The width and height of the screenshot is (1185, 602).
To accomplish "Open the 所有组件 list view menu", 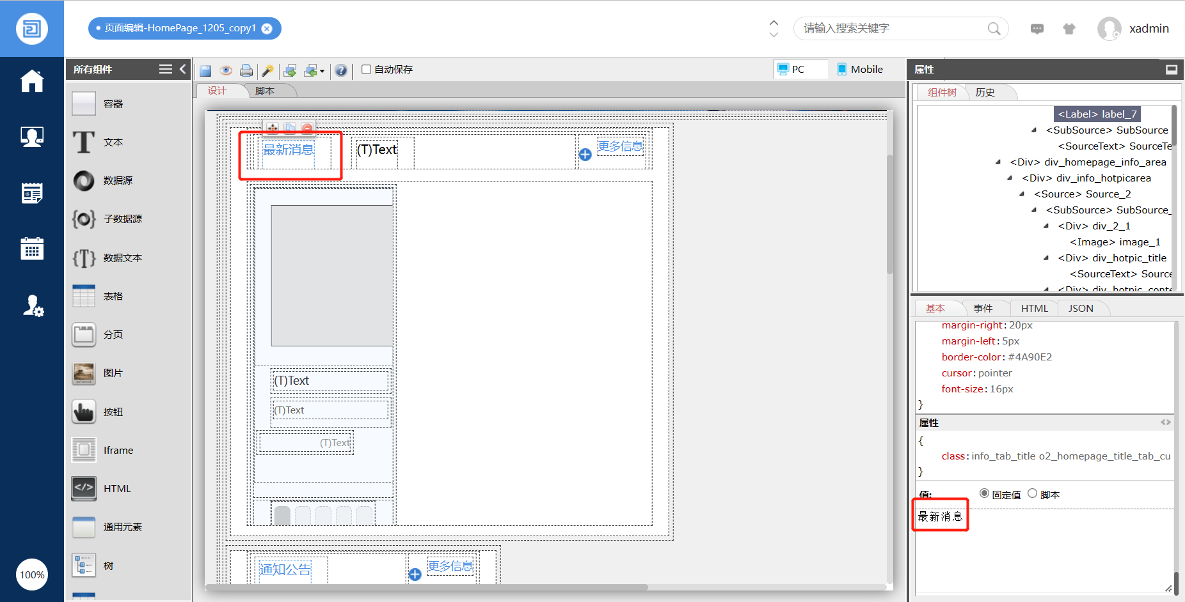I will [x=166, y=69].
